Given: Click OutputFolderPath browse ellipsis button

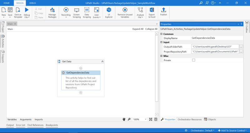Looking at the screenshot, I should tap(241, 47).
